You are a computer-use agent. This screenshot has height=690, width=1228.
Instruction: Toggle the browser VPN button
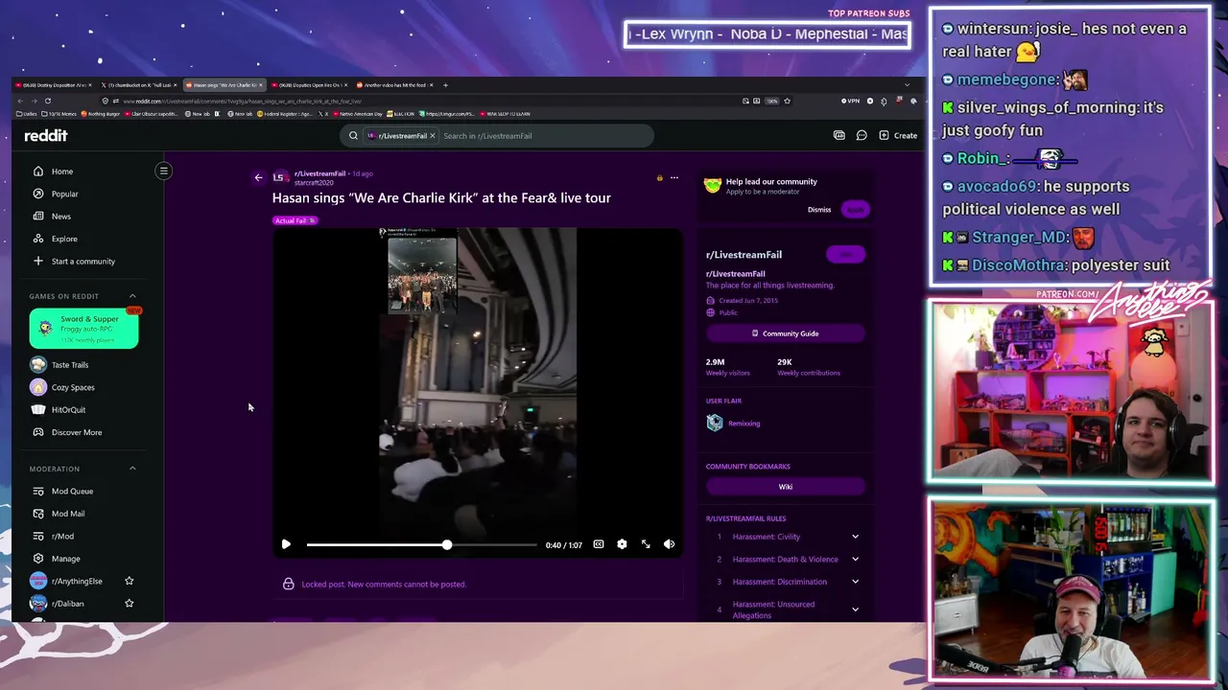pyautogui.click(x=851, y=101)
